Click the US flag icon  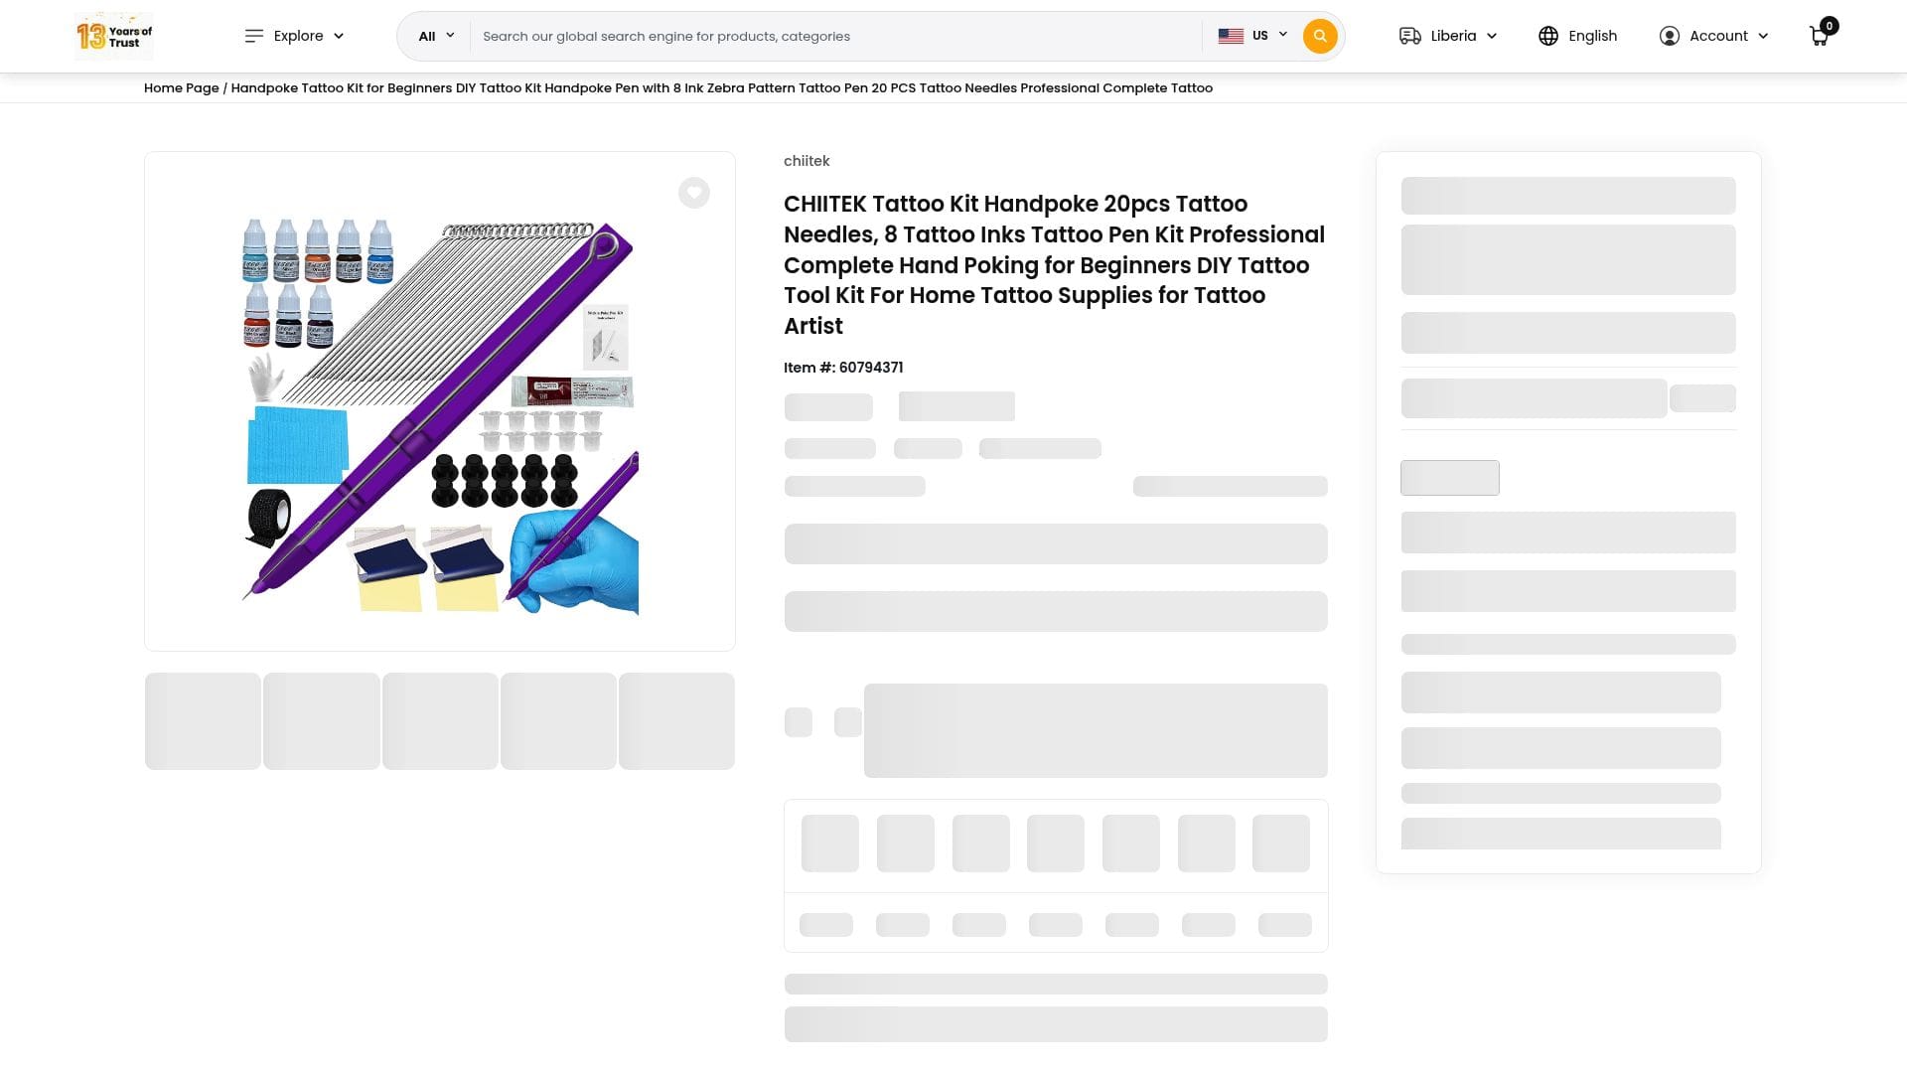point(1231,36)
